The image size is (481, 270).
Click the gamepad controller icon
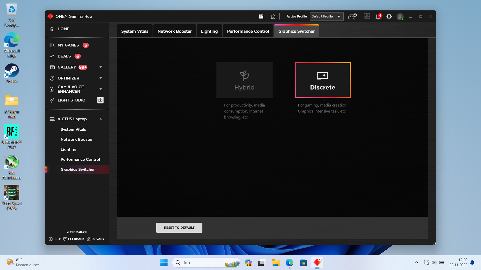click(x=352, y=17)
